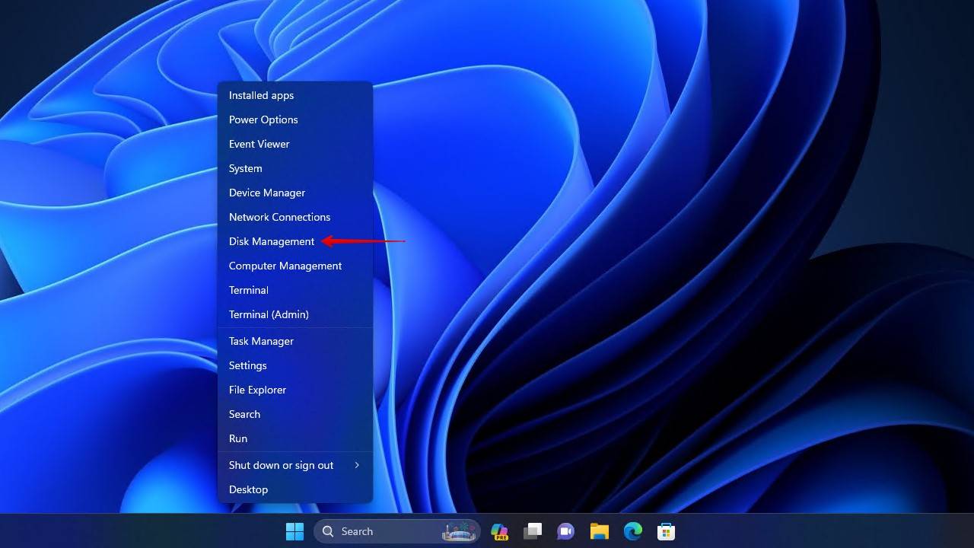Choose File Explorer in the context menu
This screenshot has width=974, height=548.
pyautogui.click(x=295, y=390)
